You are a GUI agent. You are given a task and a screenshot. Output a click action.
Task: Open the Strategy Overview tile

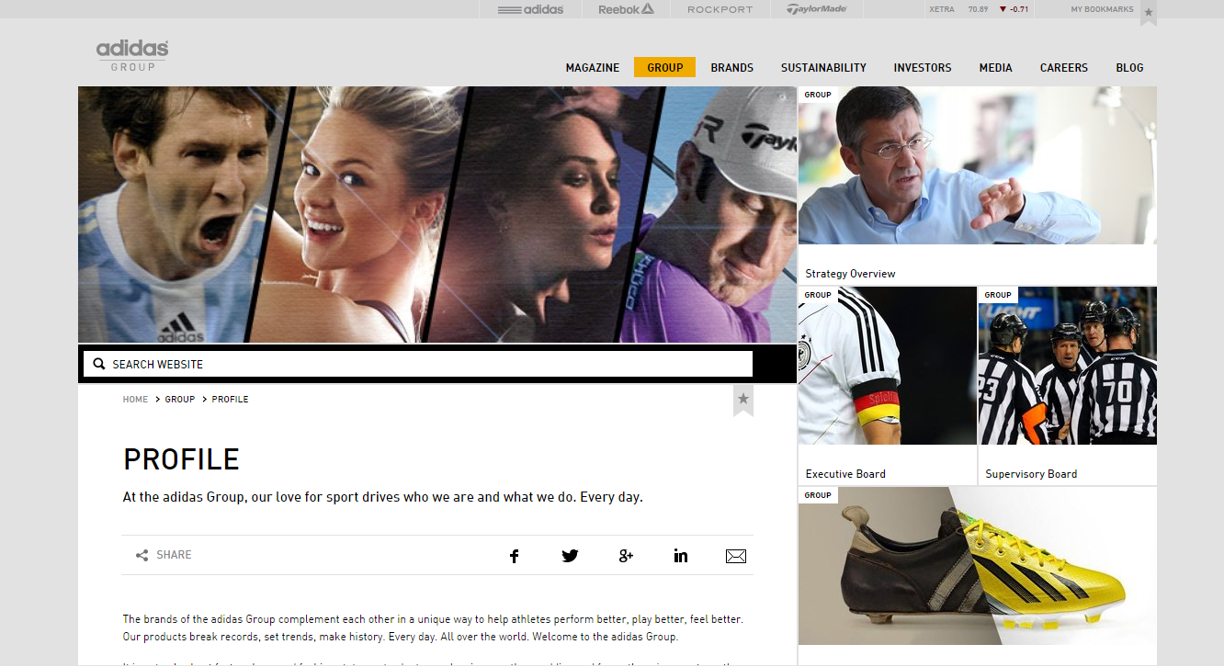[x=978, y=186]
